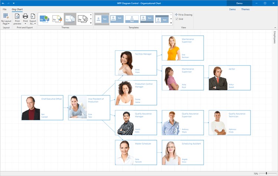278x176 pixels.
Task: Select the Vice President of Production photo
Action: pos(78,107)
